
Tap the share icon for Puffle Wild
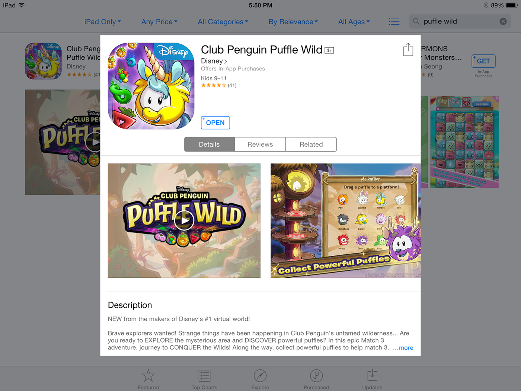(x=408, y=50)
